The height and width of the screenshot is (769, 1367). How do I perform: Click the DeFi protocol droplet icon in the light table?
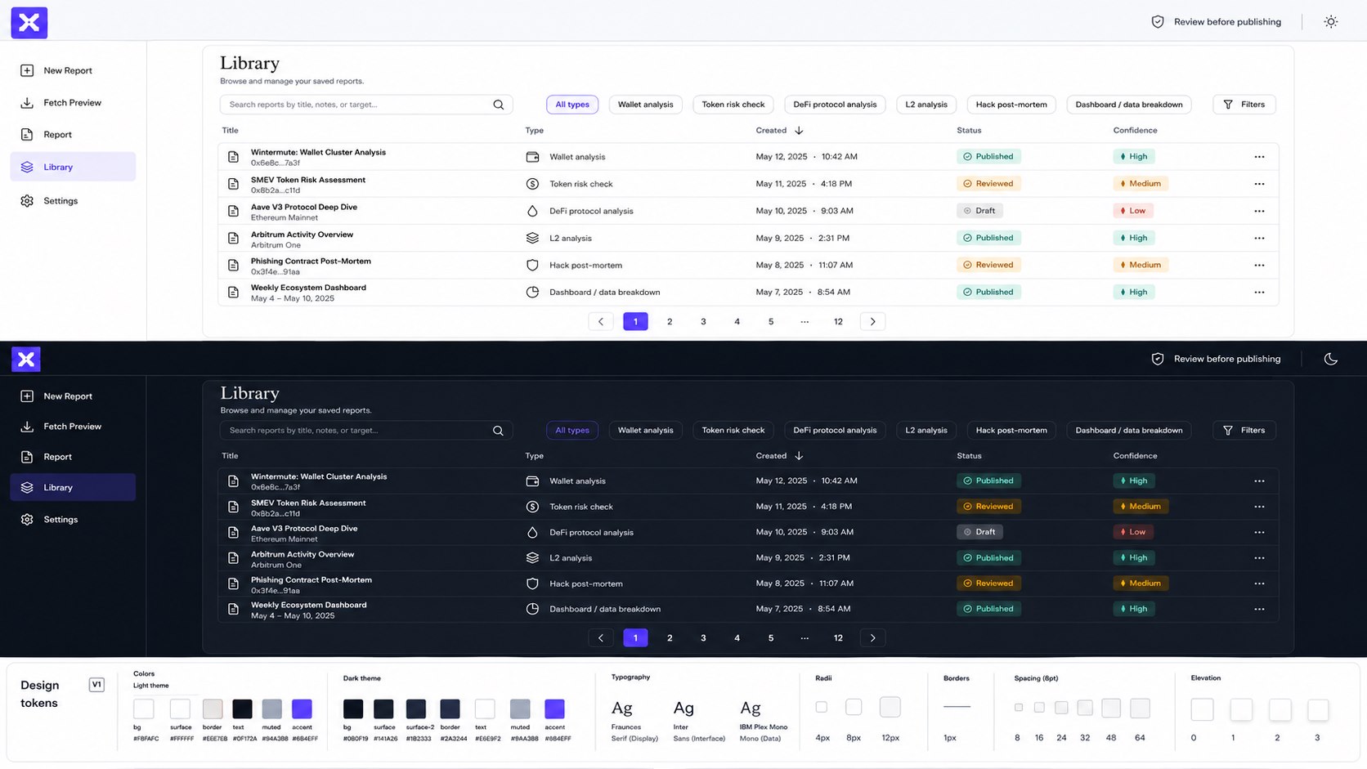coord(532,211)
